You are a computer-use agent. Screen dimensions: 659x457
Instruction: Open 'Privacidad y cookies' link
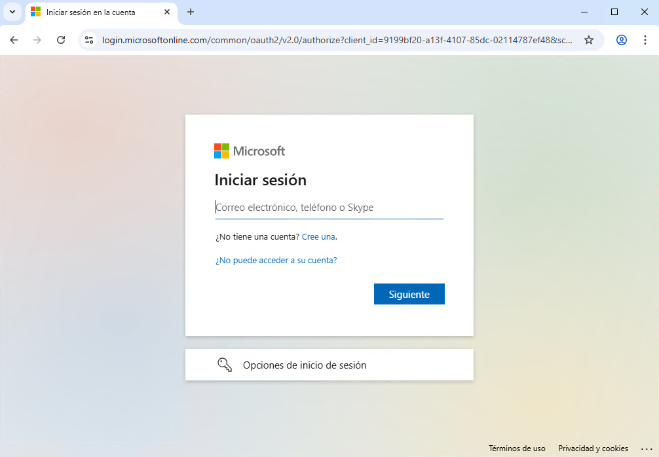point(593,448)
